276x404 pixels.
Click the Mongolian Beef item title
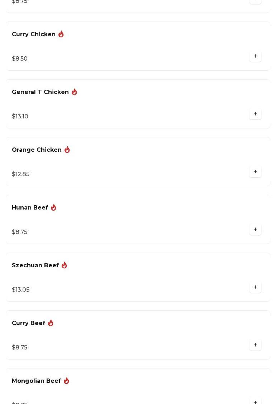click(36, 381)
